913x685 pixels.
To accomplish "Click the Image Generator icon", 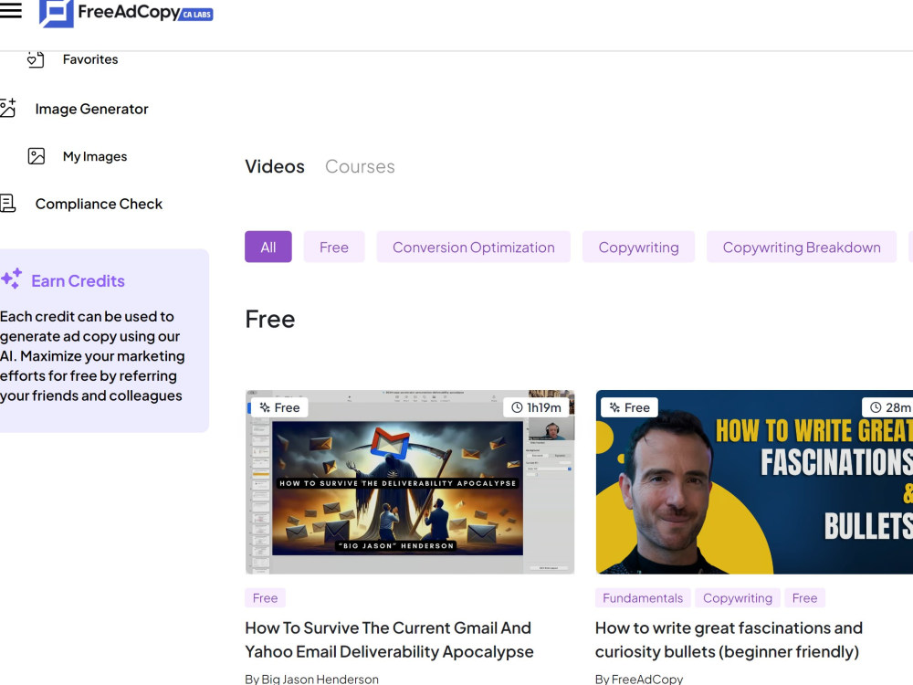I will tap(8, 109).
